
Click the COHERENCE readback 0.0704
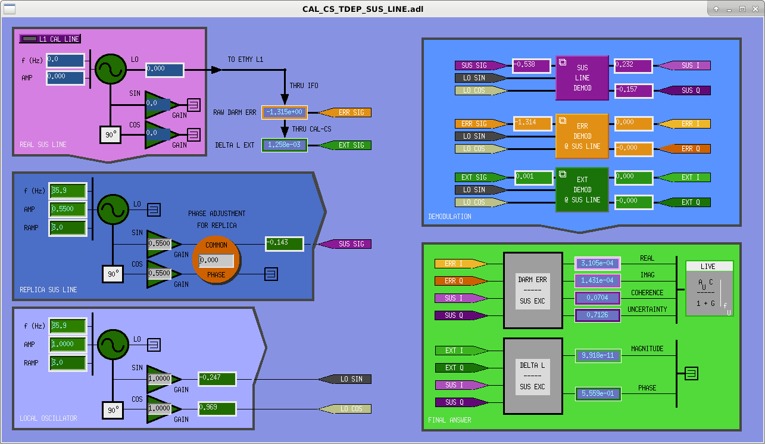[x=598, y=298]
